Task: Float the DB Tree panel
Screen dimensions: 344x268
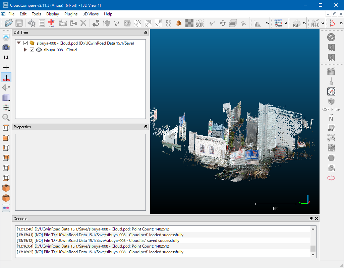Action: (146, 32)
